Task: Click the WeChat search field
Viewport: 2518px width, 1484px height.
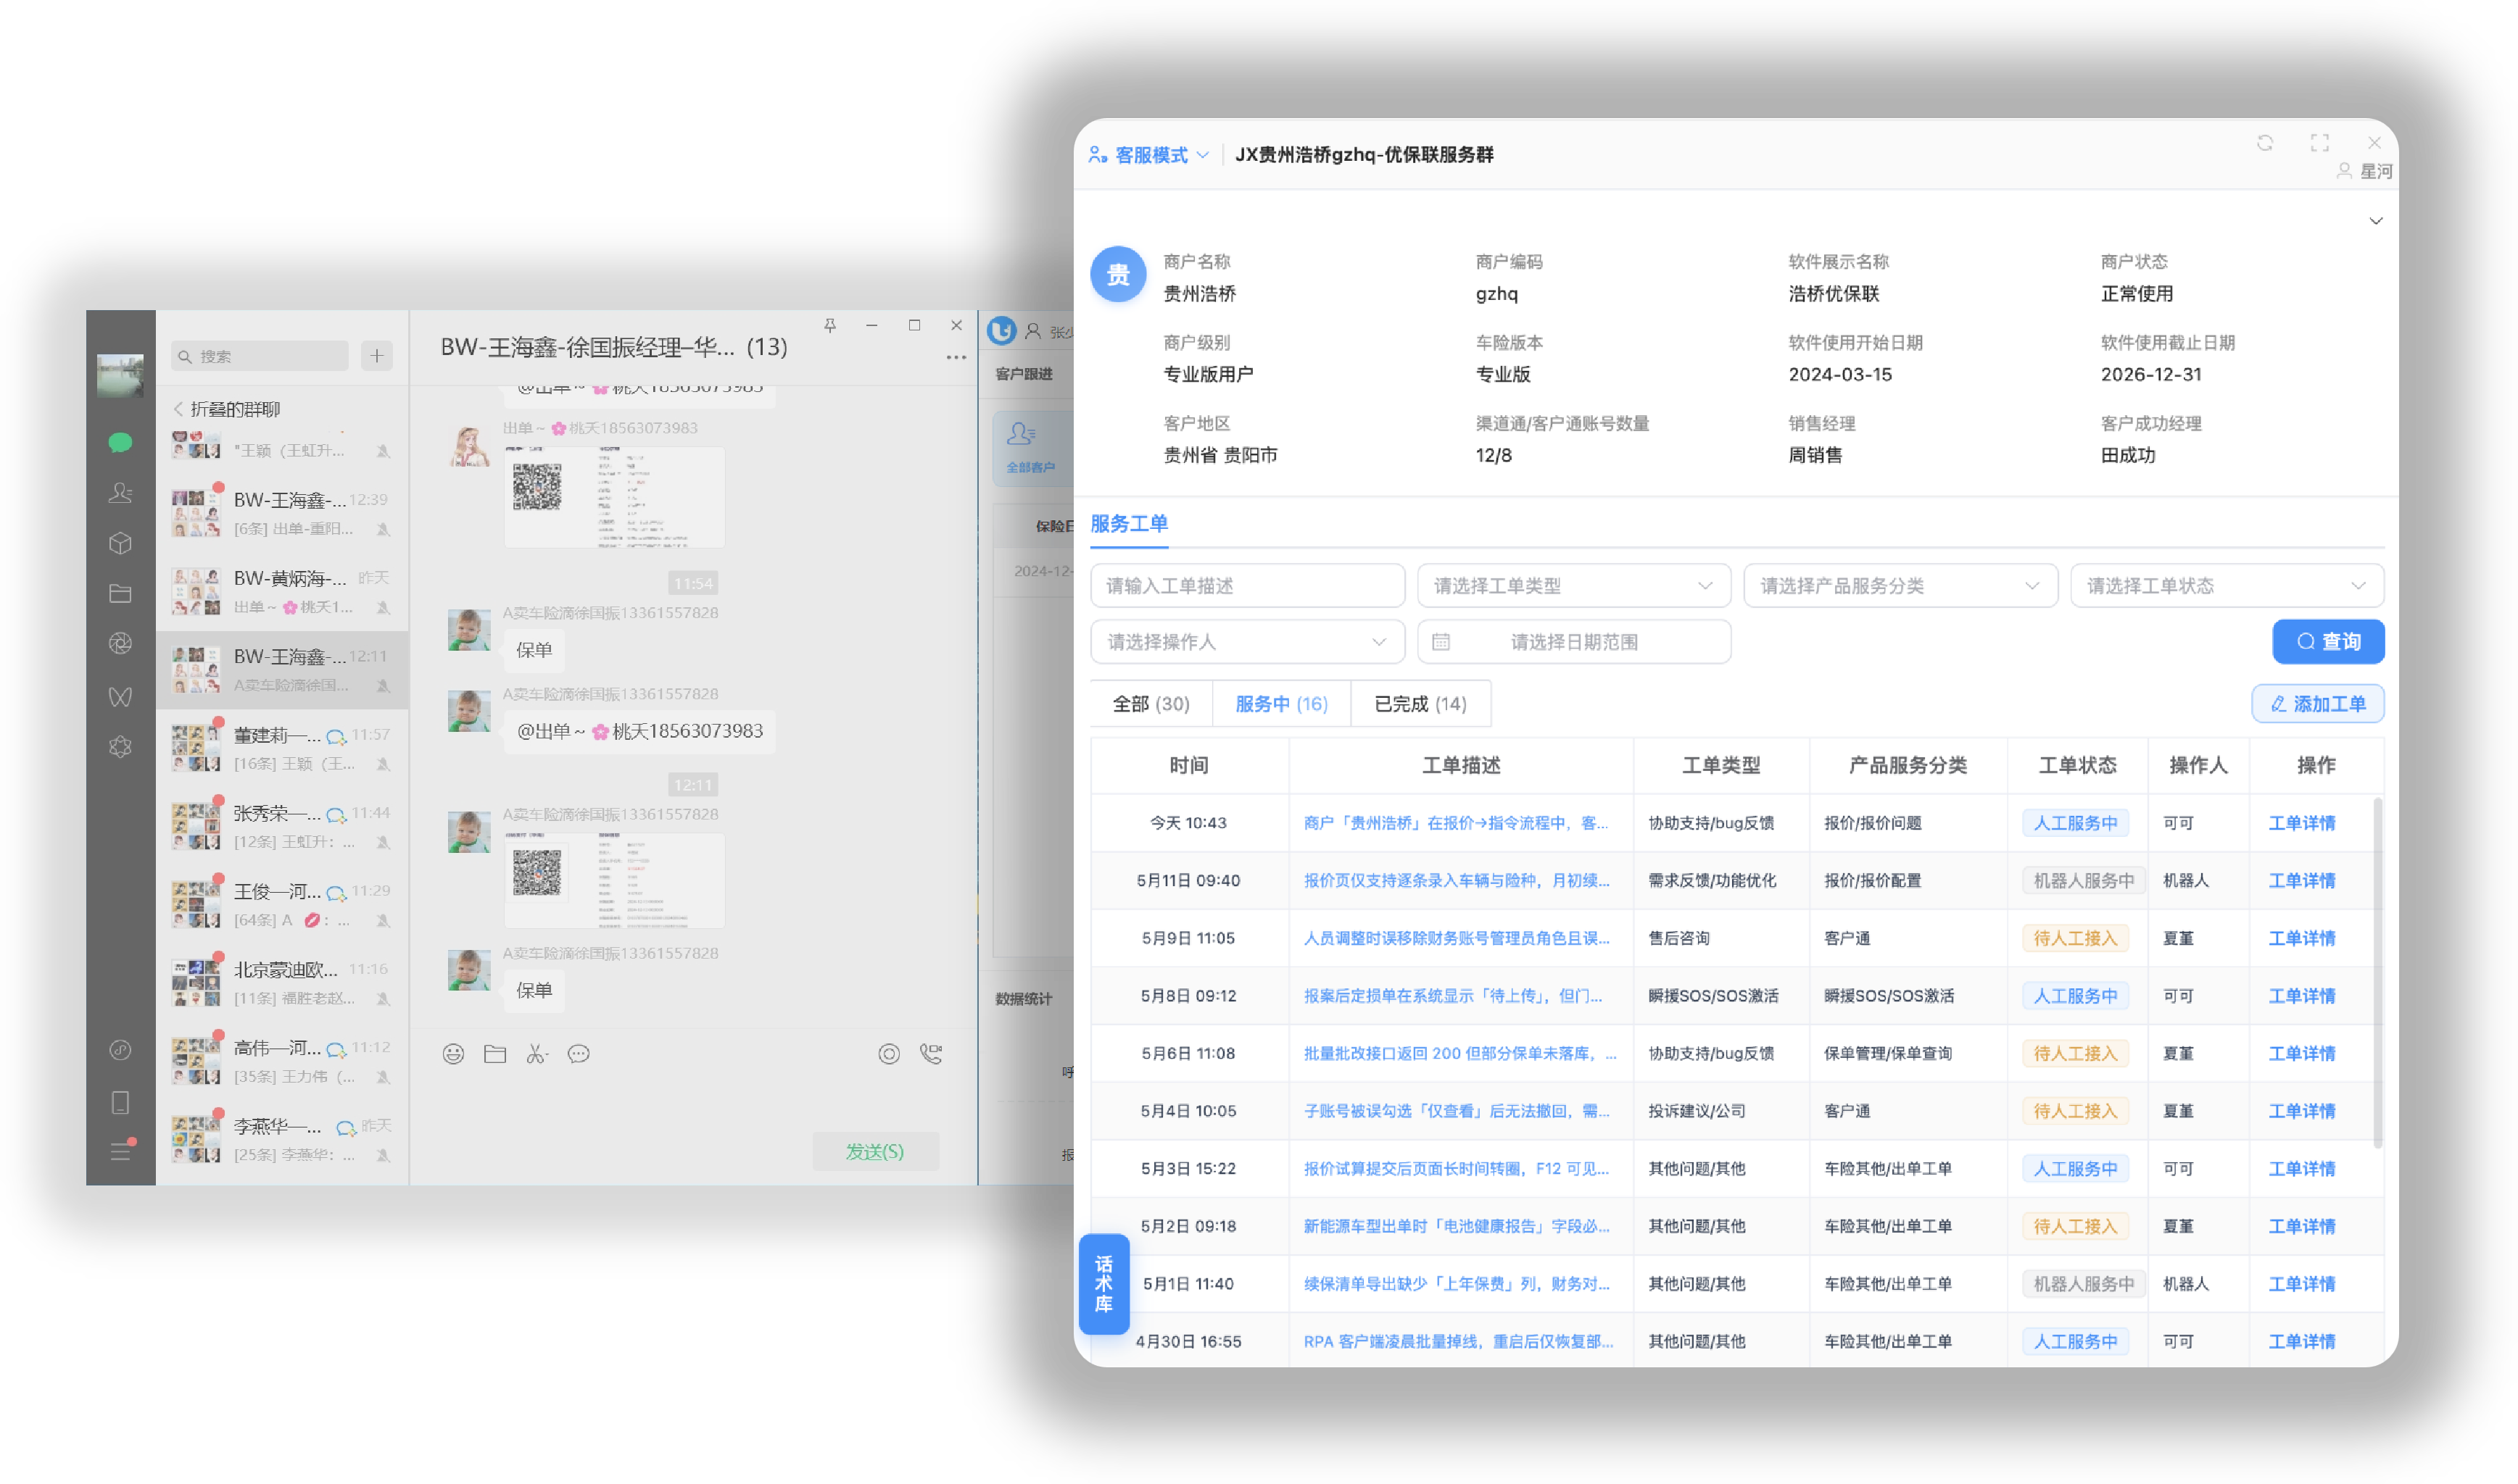Action: [260, 356]
